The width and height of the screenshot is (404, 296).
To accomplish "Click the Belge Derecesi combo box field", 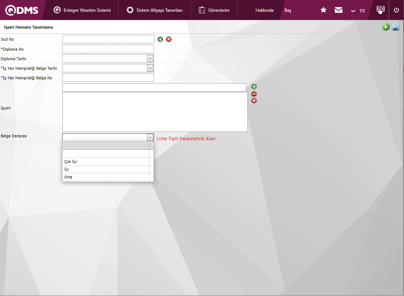I will 105,137.
